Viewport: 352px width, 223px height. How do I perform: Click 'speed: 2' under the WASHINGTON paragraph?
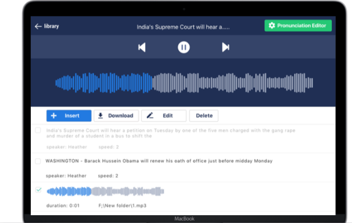pyautogui.click(x=108, y=176)
